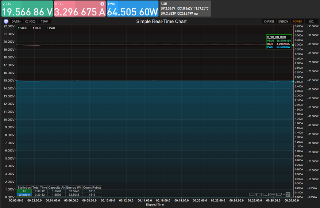
Task: Click the 95.000W power axis label
Action: coord(313,26)
